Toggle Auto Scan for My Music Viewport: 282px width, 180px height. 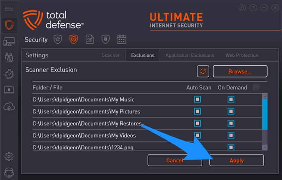click(197, 99)
